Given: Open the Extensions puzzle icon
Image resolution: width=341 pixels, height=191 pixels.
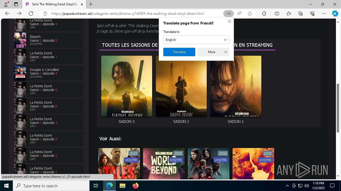Looking at the screenshot, I should click(x=264, y=14).
